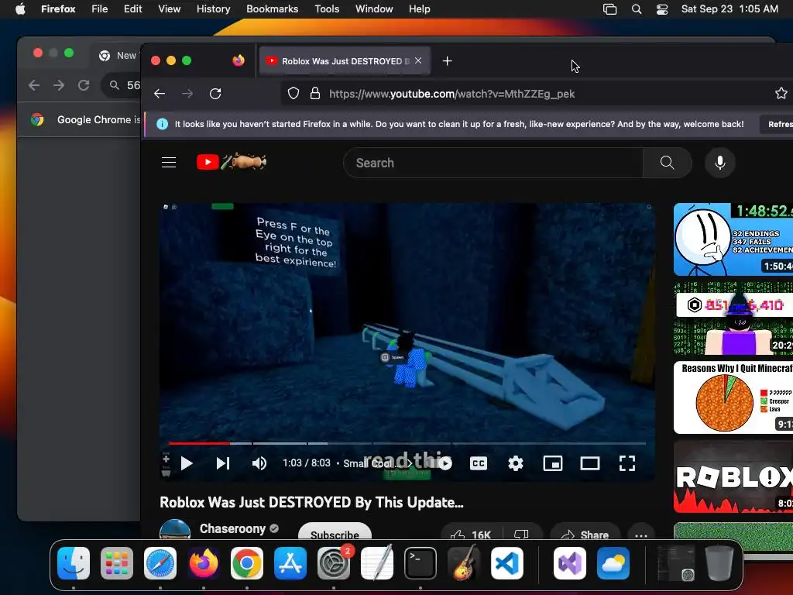Go back in background Chrome window

tap(34, 85)
